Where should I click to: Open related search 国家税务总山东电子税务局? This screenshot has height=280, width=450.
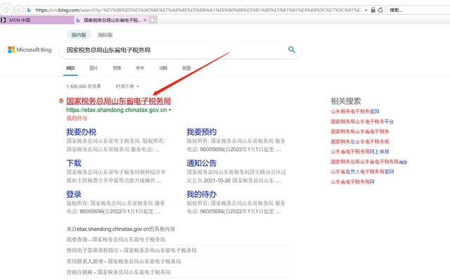[x=360, y=141]
